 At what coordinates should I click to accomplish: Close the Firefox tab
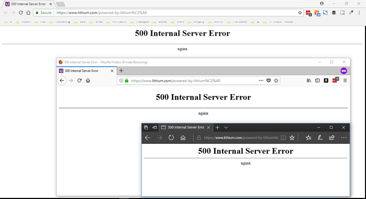tap(112, 71)
